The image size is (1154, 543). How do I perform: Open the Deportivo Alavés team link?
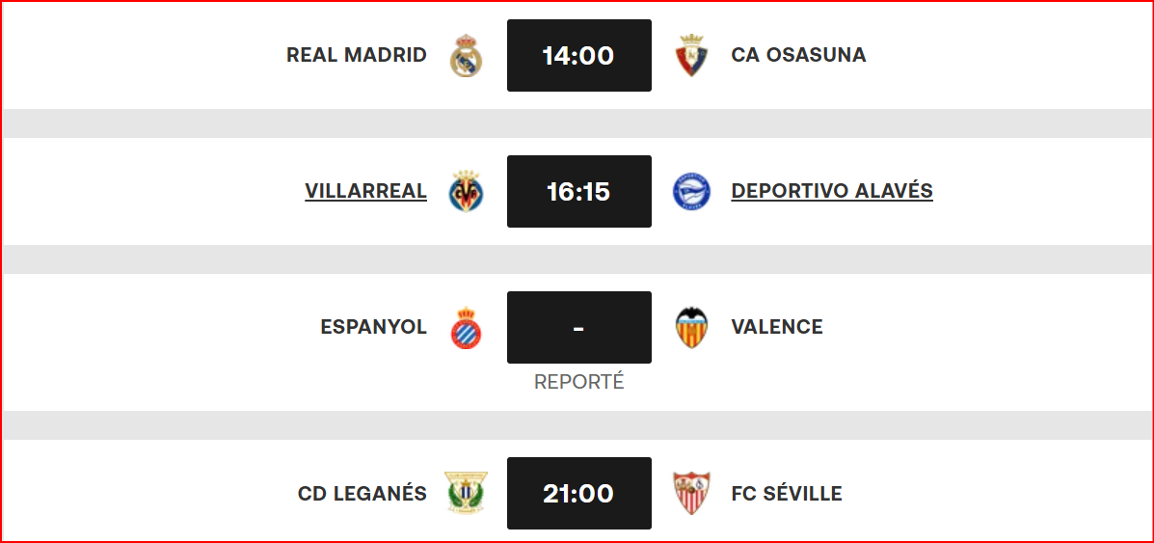point(832,192)
